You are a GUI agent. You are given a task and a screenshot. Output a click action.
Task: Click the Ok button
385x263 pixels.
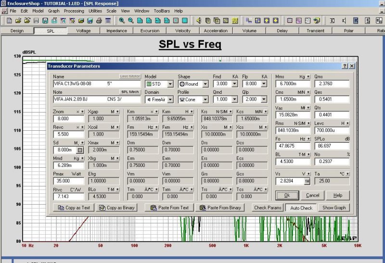[287, 195]
